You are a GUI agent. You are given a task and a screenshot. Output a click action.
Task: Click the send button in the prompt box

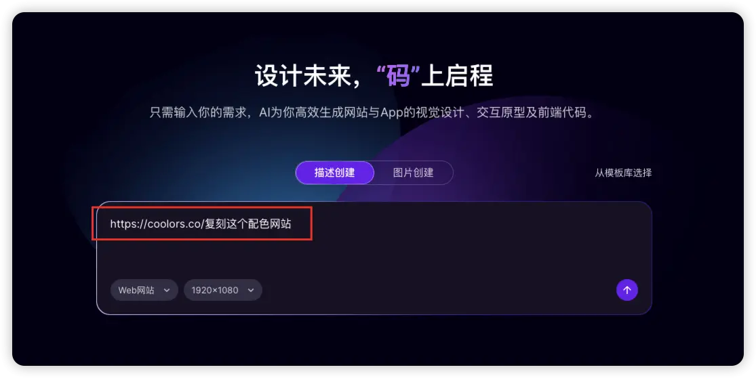pyautogui.click(x=626, y=290)
